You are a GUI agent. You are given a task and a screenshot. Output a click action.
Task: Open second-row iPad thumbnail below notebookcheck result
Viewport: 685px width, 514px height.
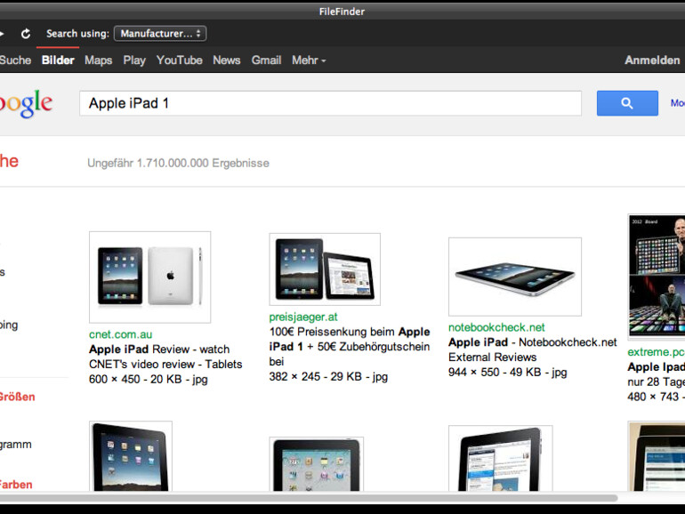pyautogui.click(x=500, y=459)
